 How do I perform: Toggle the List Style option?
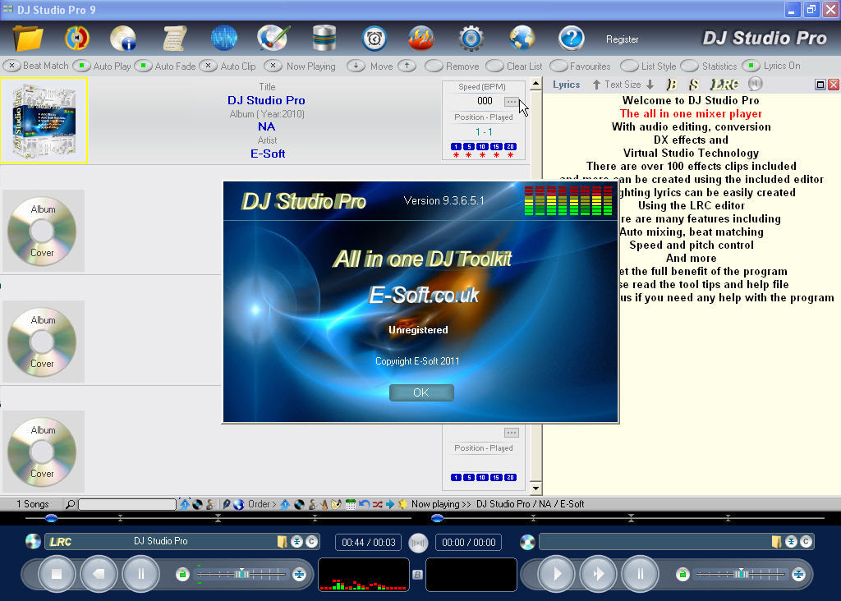click(x=630, y=66)
